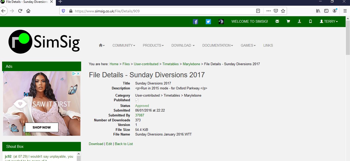Open the User-contributed breadcrumb link

(146, 64)
